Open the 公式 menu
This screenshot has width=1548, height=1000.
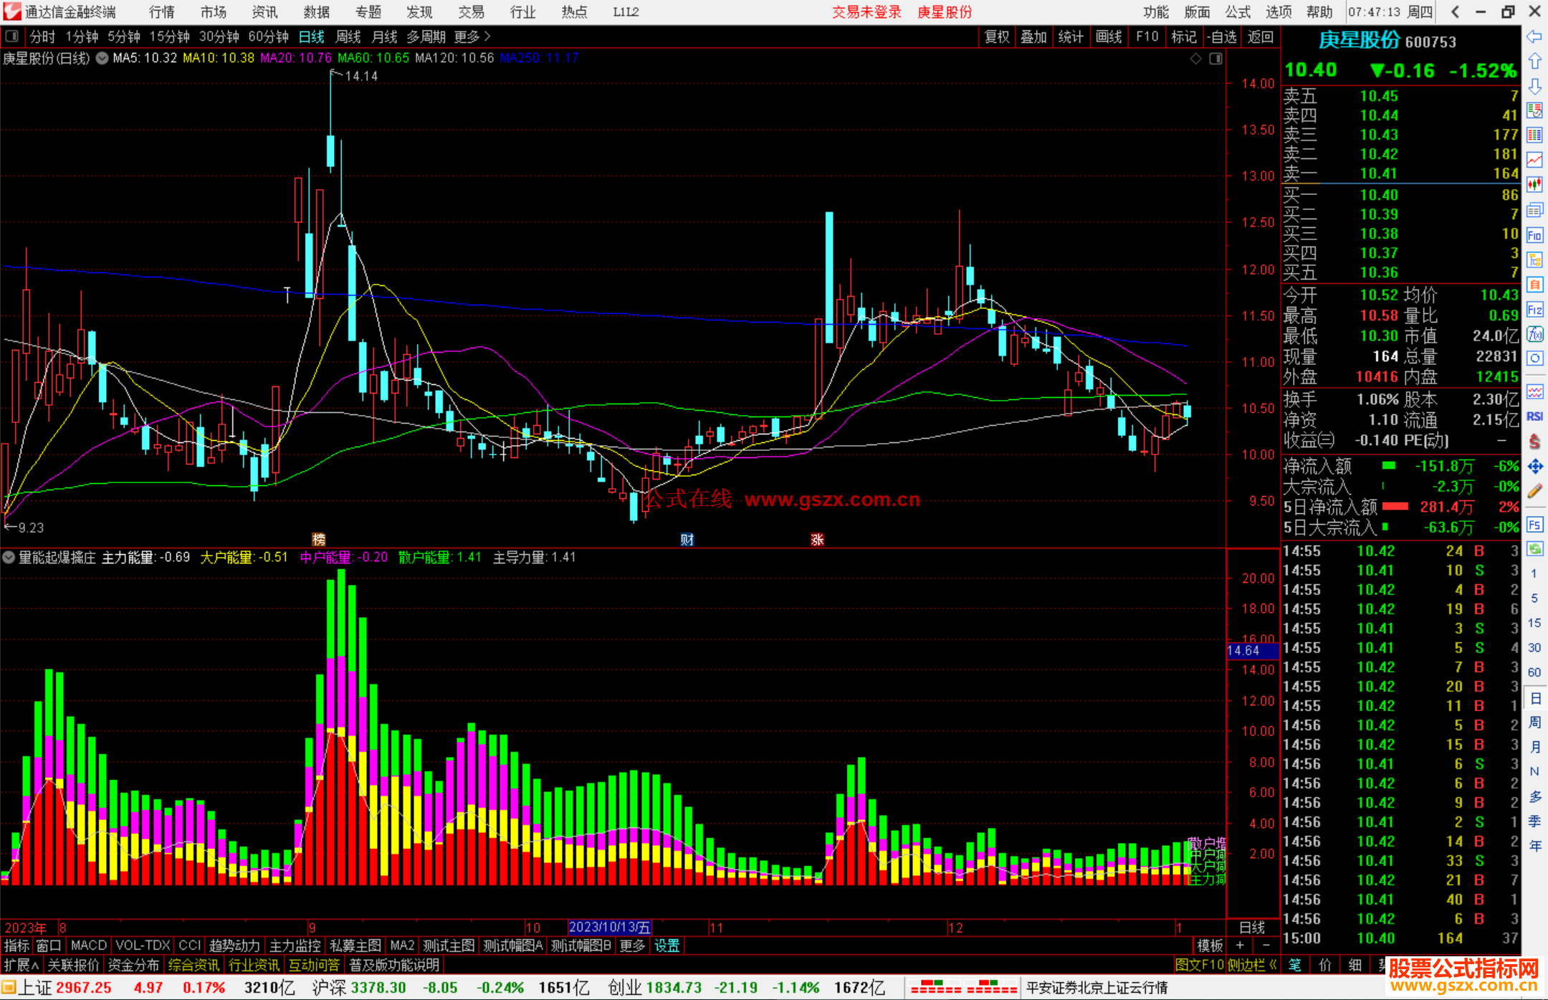click(x=1238, y=11)
